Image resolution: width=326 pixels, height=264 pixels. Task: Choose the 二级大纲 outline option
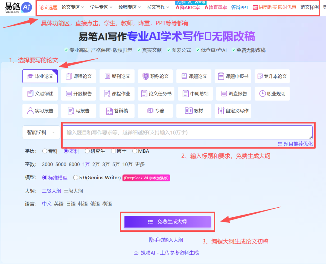click(x=52, y=191)
